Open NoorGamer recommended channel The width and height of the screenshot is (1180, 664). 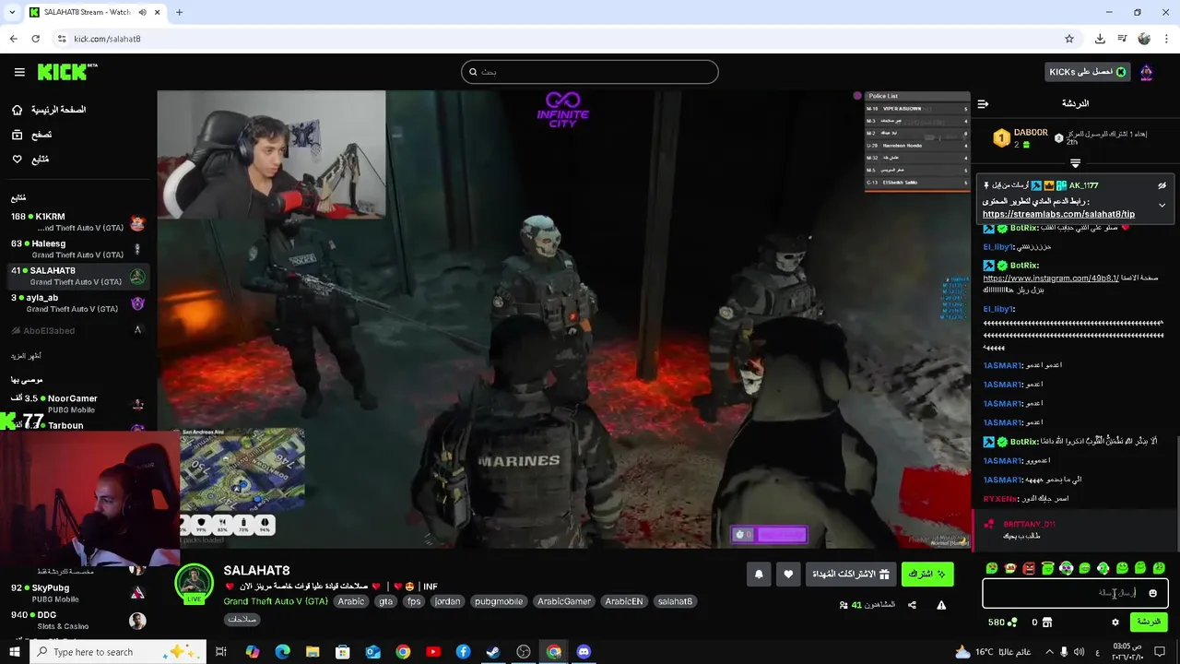tap(78, 403)
